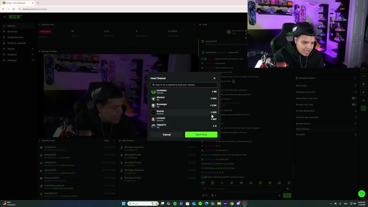Open File Explorer from the taskbar

[x=219, y=204]
